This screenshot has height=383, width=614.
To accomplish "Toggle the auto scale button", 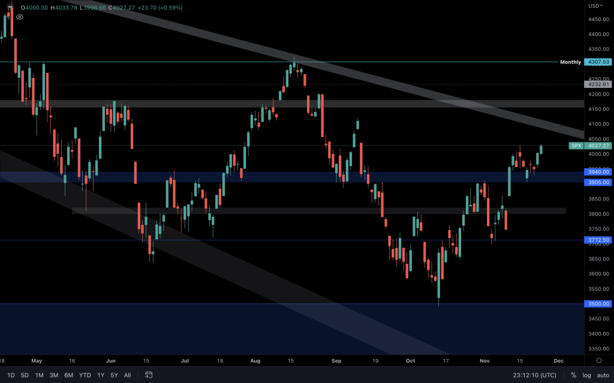I will point(603,375).
